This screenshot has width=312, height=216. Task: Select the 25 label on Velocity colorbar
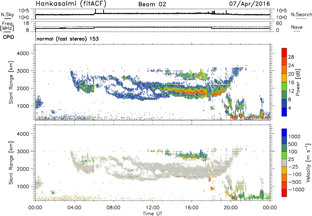[291, 159]
